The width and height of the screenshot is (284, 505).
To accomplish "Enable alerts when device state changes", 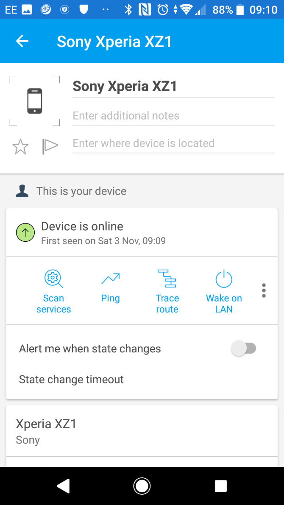I will tap(244, 348).
